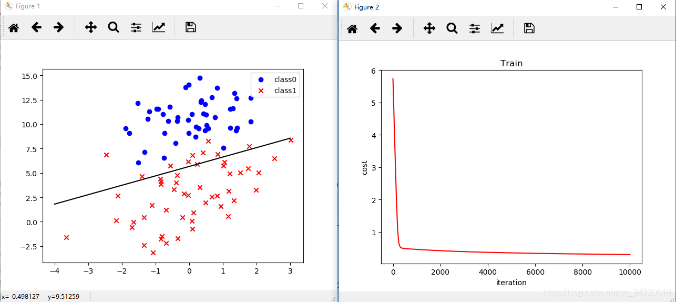Select Zoom magnifier in Figure 2 toolbar
Screen dimensions: 676x302
tap(452, 28)
